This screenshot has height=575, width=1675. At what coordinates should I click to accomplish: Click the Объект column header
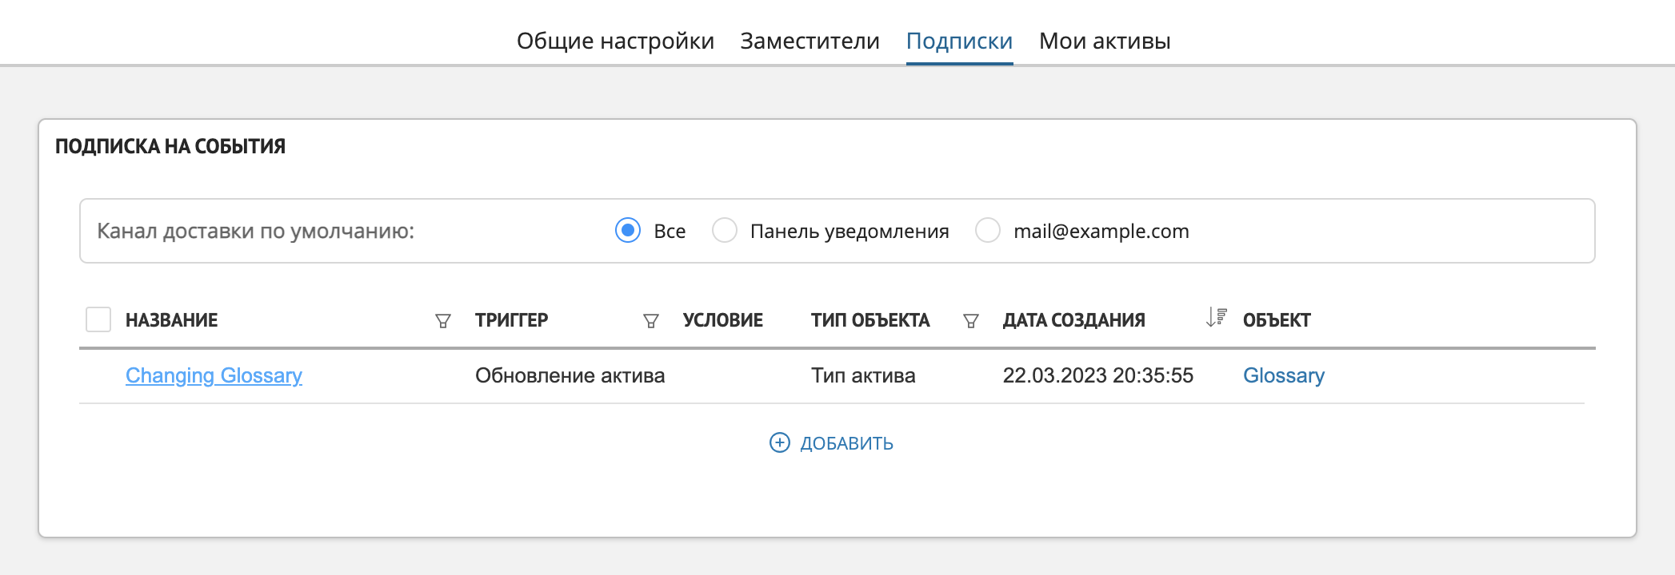click(1276, 320)
